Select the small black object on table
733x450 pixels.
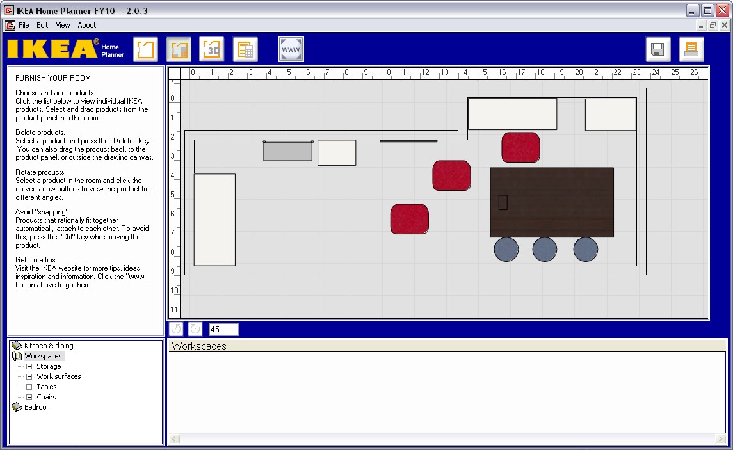pyautogui.click(x=503, y=202)
